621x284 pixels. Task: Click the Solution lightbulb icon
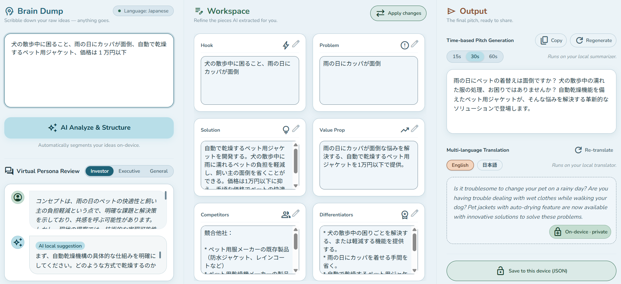point(286,130)
